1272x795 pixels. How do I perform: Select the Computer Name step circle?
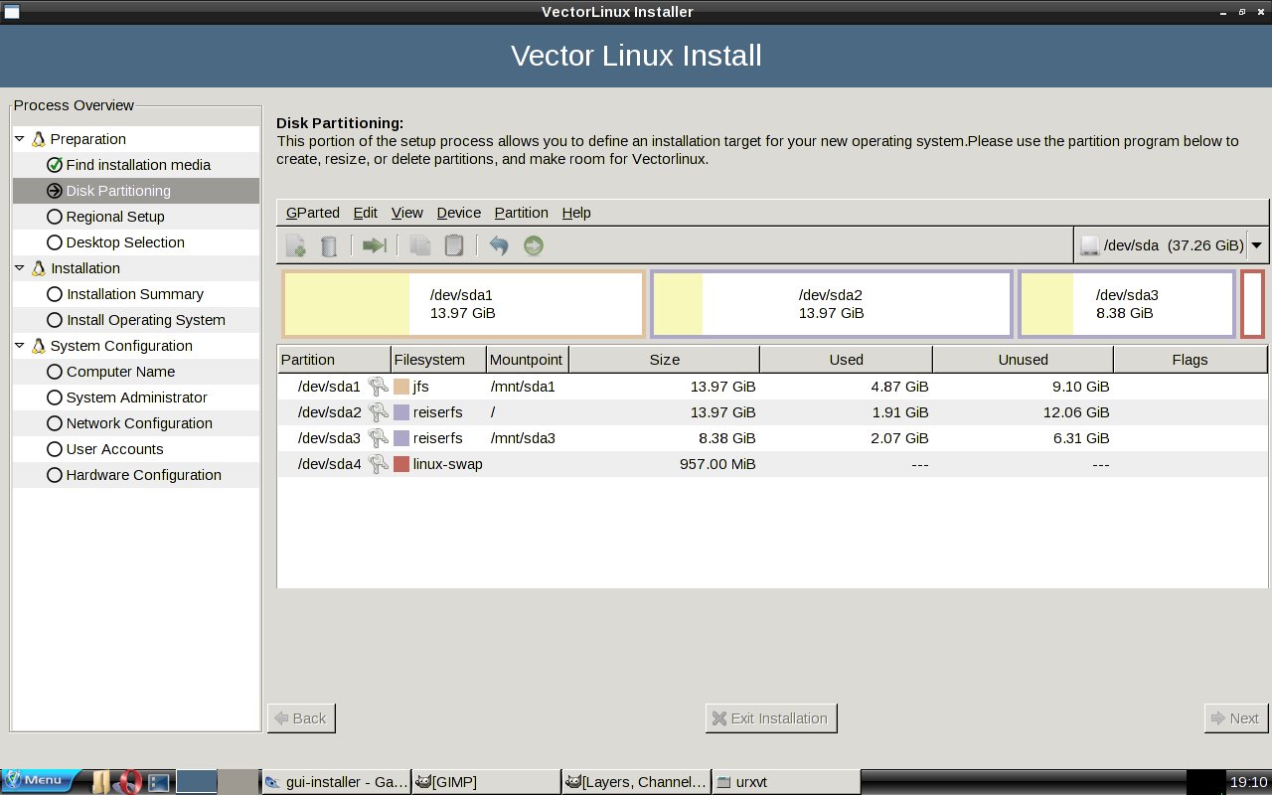[x=55, y=372]
